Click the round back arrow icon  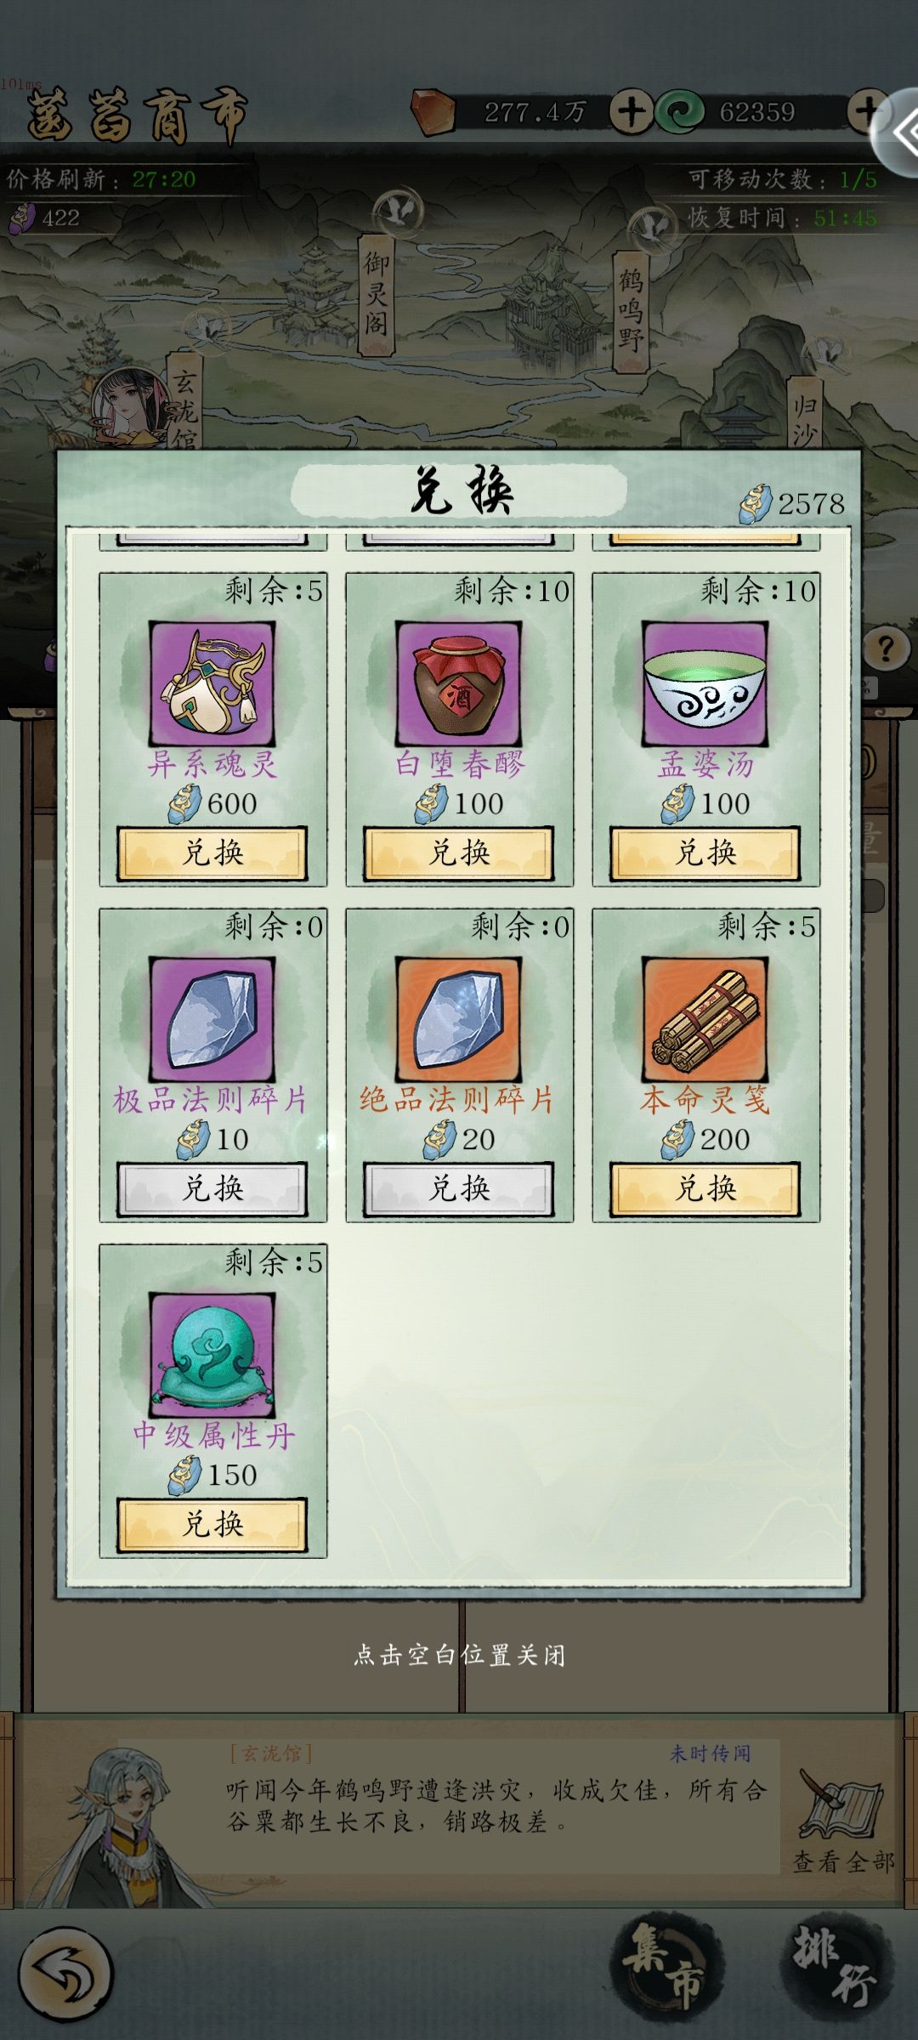(65, 1974)
